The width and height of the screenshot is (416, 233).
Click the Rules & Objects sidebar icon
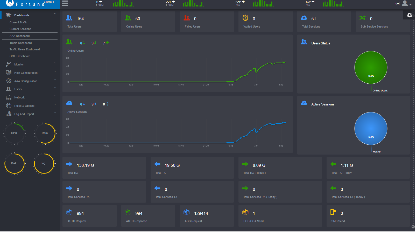pos(9,106)
